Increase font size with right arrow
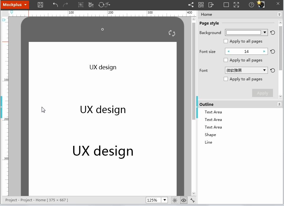284x206 pixels. (264, 51)
